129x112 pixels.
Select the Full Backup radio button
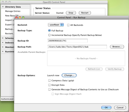point(49,30)
